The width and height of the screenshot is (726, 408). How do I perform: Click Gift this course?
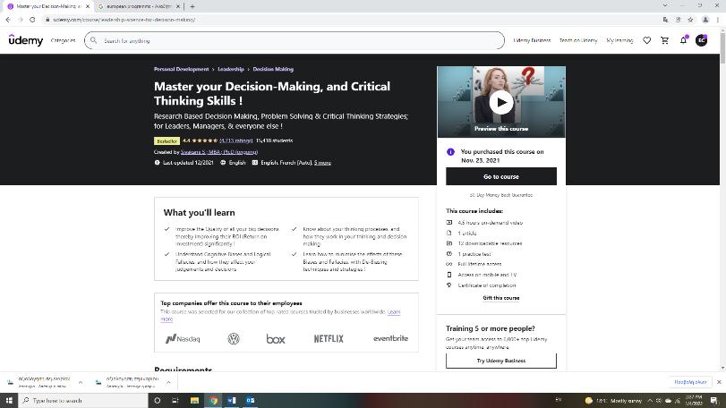click(x=501, y=298)
